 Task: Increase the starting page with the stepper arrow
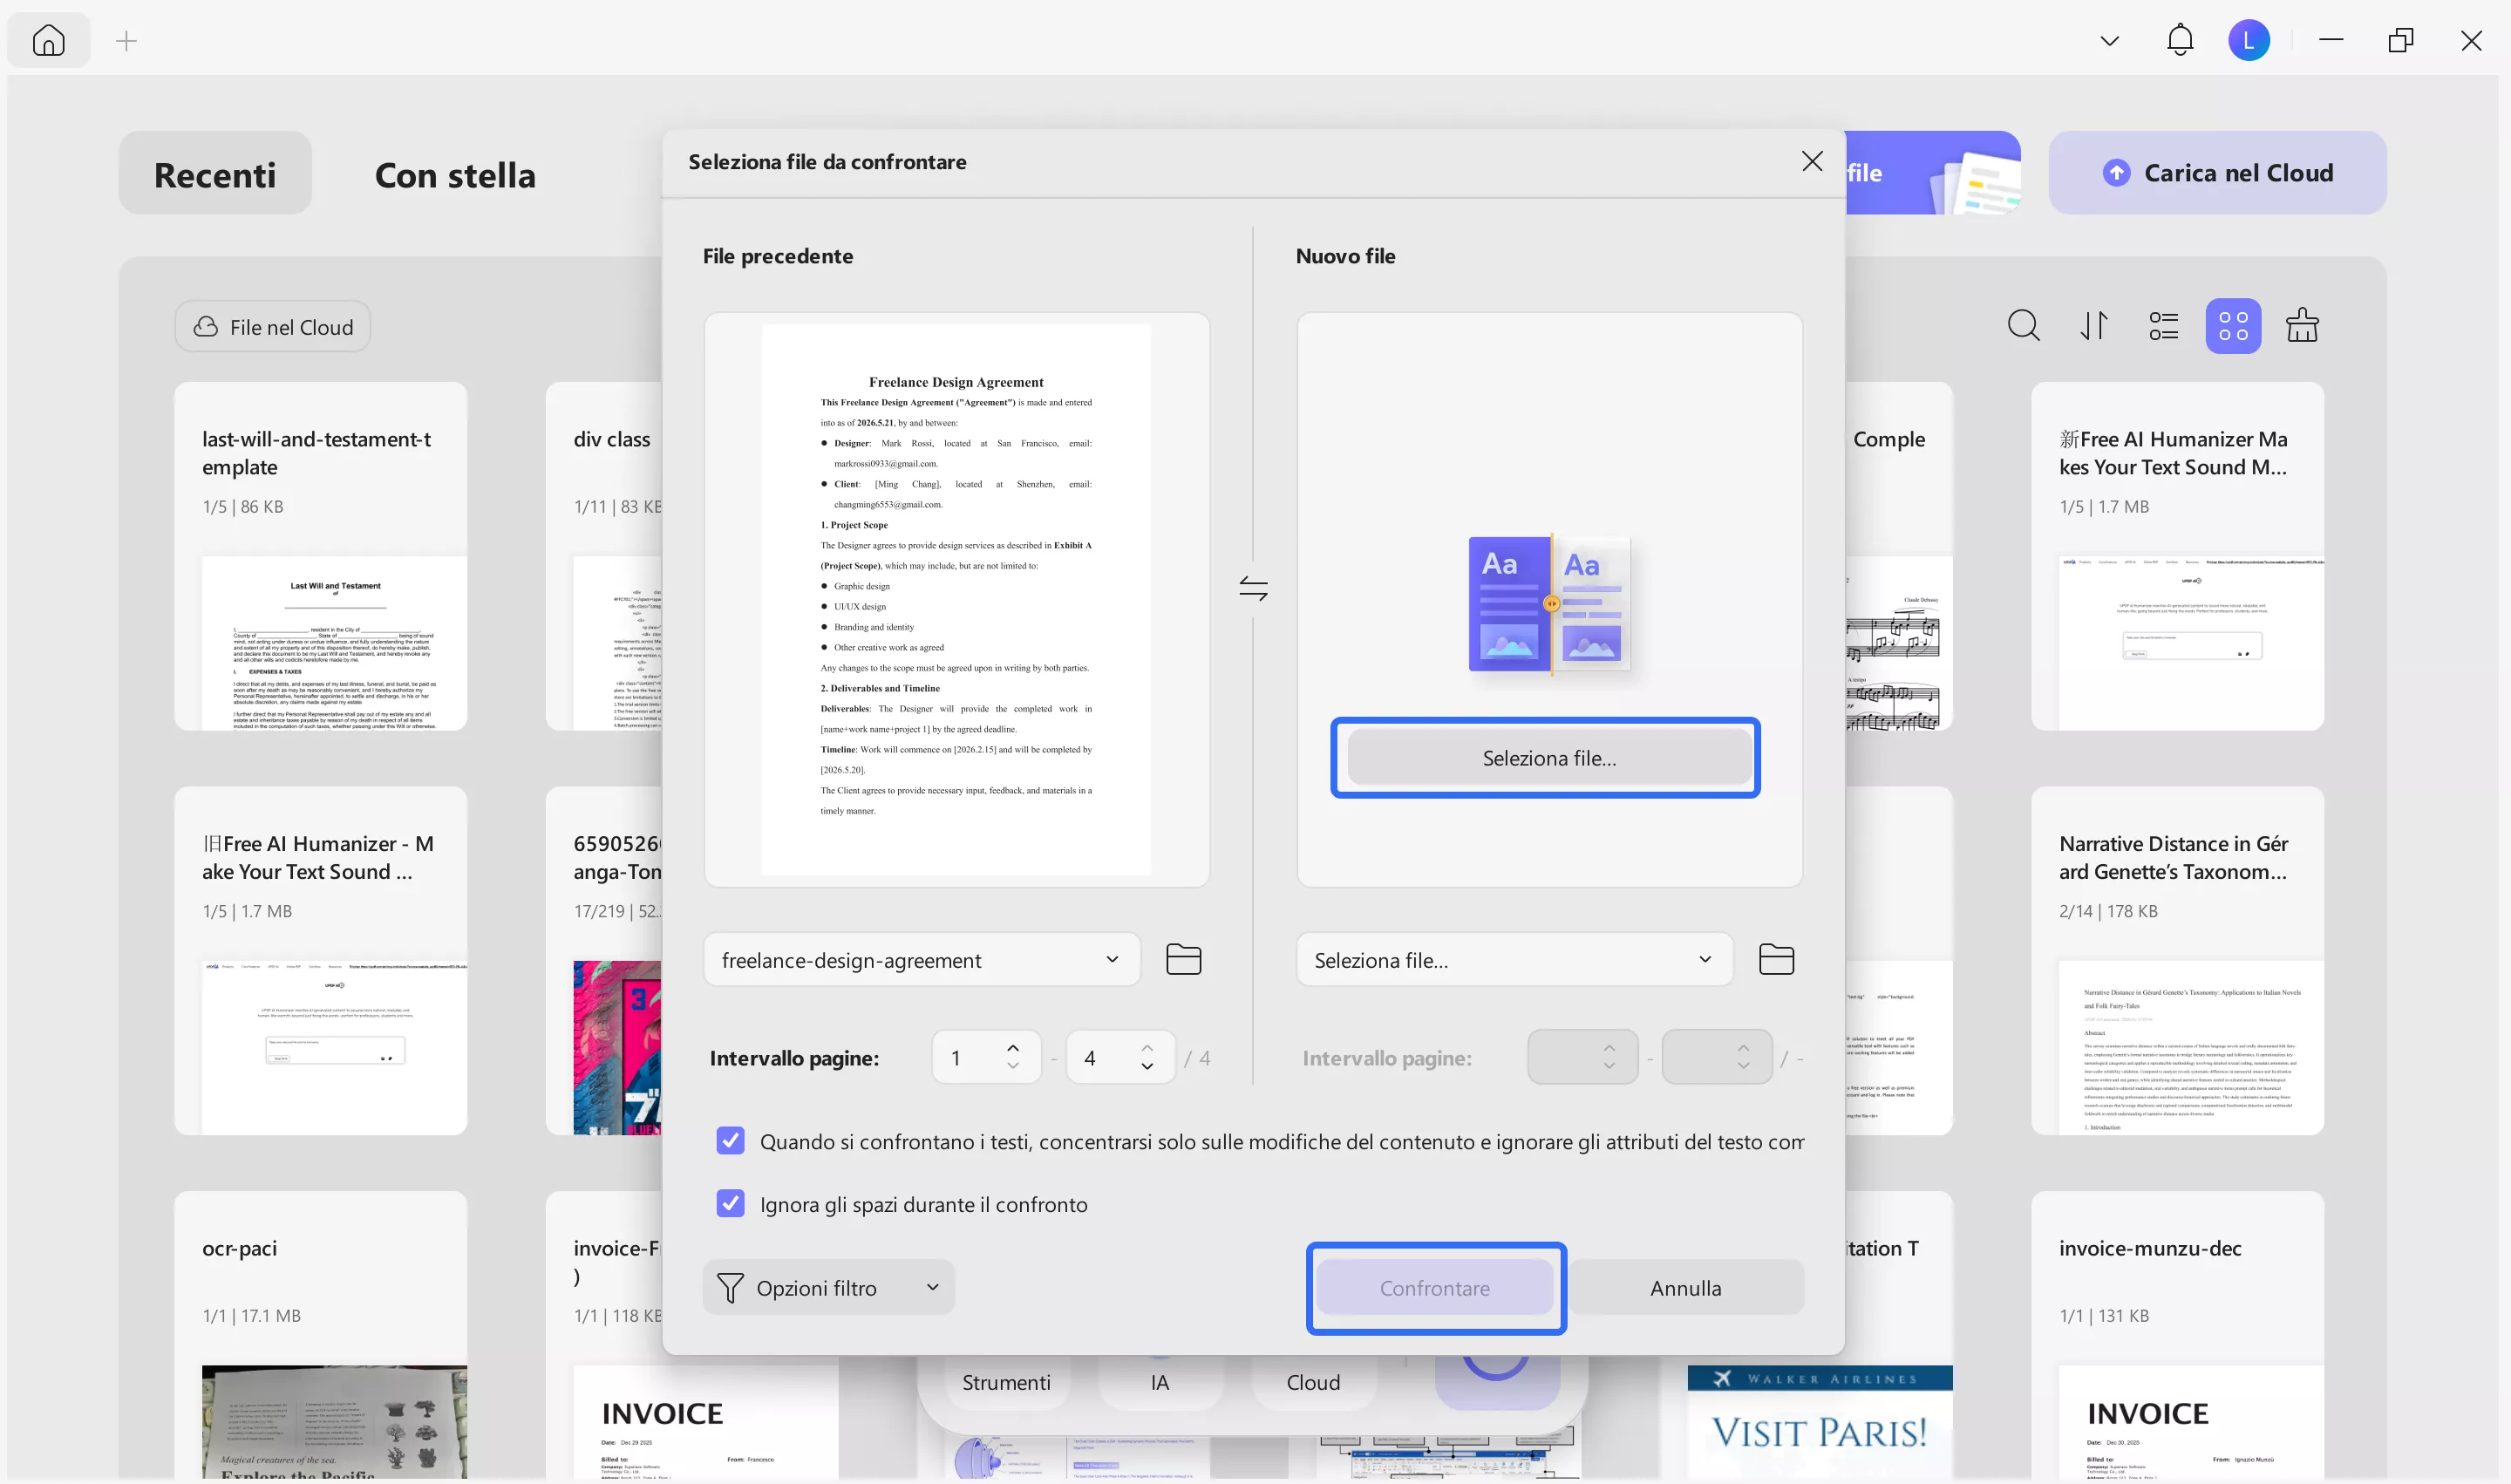tap(1012, 1046)
